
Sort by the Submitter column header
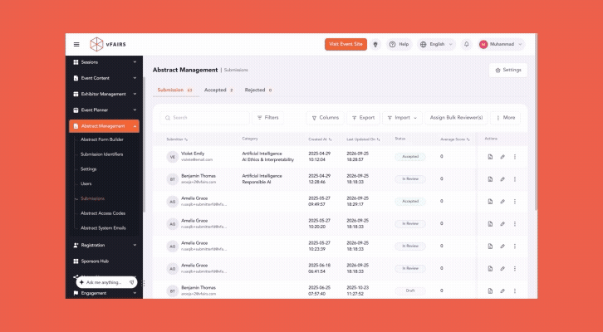[177, 139]
